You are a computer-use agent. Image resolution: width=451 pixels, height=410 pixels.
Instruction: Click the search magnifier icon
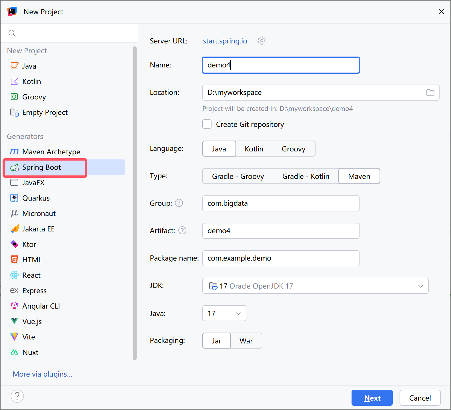pos(12,33)
